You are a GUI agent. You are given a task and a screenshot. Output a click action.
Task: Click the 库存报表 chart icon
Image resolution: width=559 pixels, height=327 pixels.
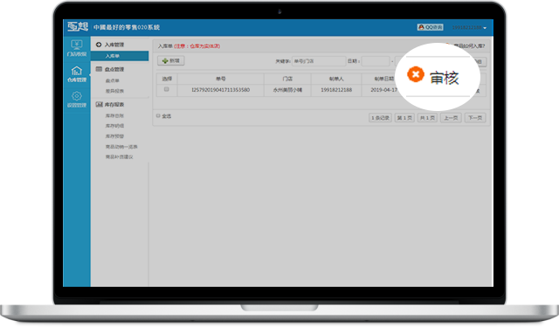[99, 104]
